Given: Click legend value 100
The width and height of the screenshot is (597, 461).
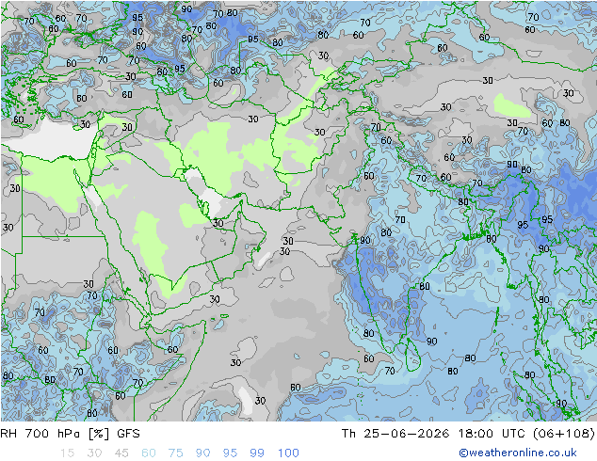Looking at the screenshot, I should [x=288, y=453].
